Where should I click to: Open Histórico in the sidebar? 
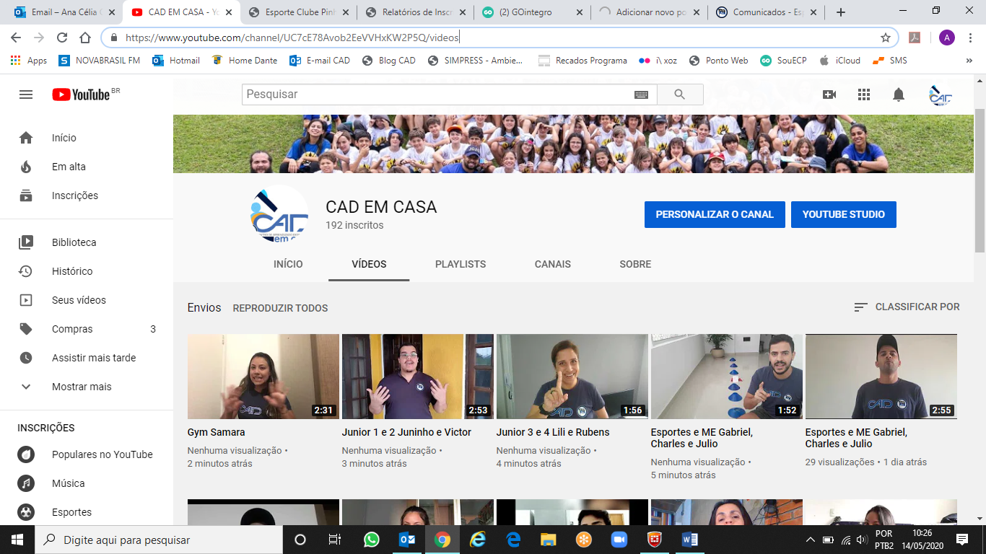[x=72, y=271]
